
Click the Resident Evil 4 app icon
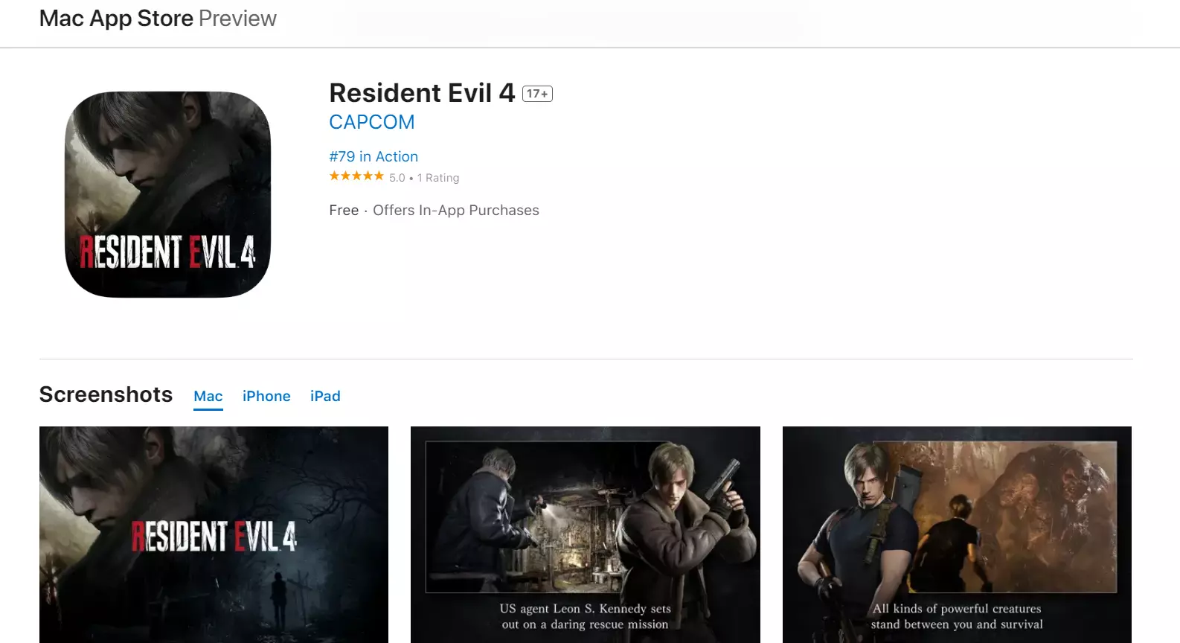point(167,194)
